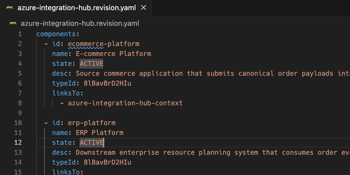Click the ACTIVE value on line 12
Viewport: 350px width, 175px height.
91,142
